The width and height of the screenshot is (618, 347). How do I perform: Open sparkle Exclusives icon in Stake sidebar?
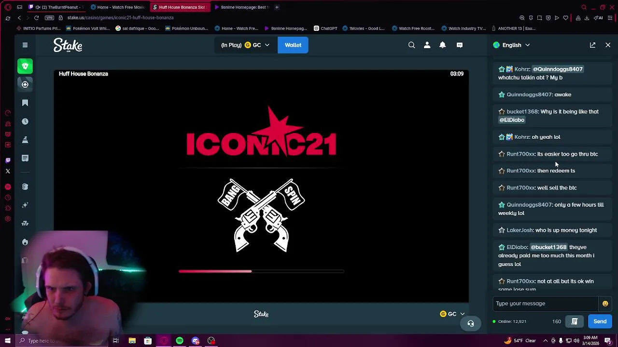(x=25, y=205)
